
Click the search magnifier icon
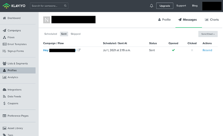(65, 6)
